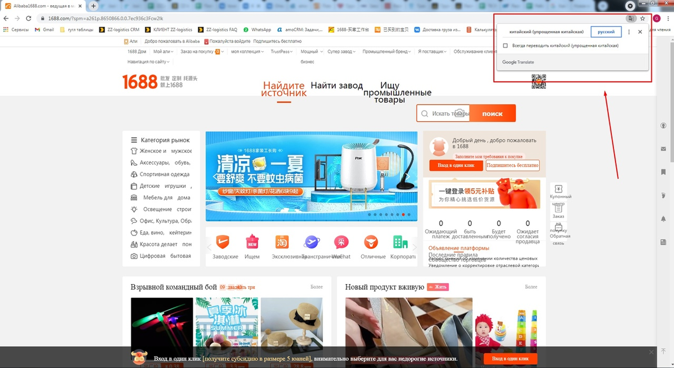This screenshot has width=674, height=368.
Task: Open the Корпорат green buildings icon
Action: pyautogui.click(x=400, y=243)
